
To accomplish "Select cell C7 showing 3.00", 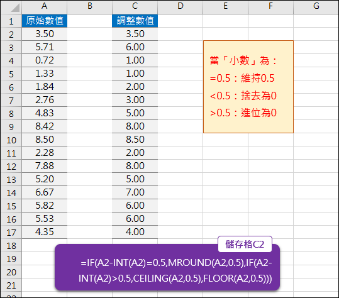I will coord(135,100).
